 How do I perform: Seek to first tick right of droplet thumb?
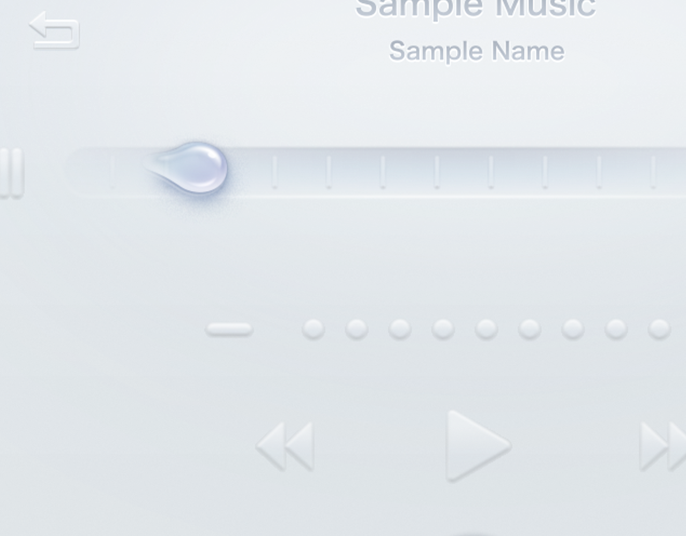click(274, 172)
